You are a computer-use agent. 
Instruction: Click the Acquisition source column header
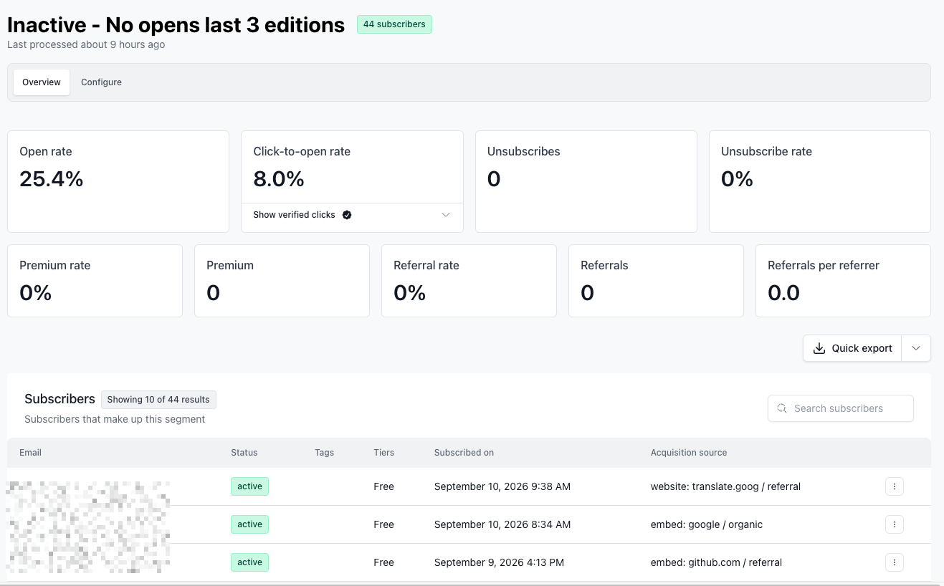pos(689,453)
